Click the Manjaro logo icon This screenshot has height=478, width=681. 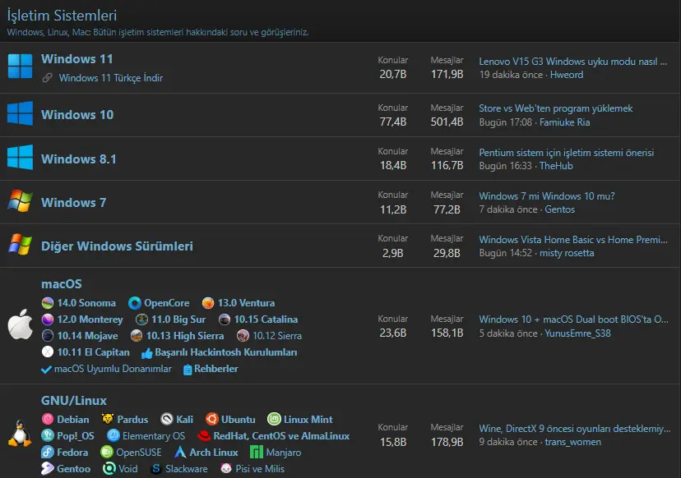[x=257, y=452]
